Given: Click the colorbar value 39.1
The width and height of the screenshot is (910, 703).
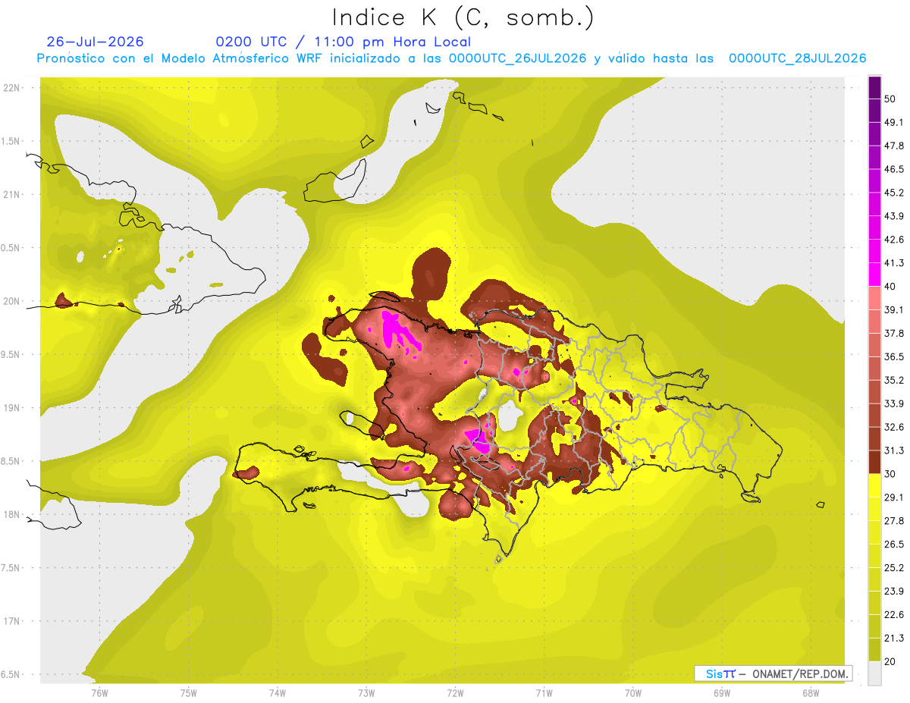Looking at the screenshot, I should click(894, 309).
